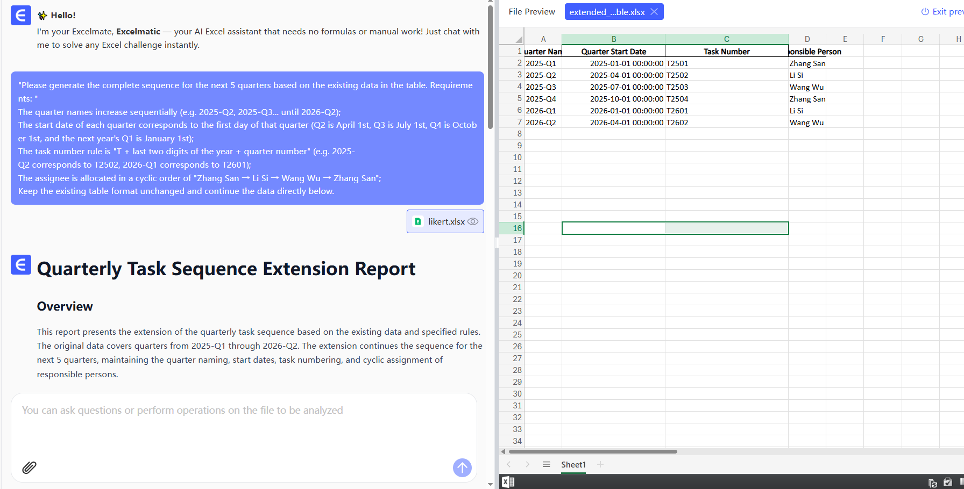Click the refresh sheets icon in status bar

[x=932, y=483]
